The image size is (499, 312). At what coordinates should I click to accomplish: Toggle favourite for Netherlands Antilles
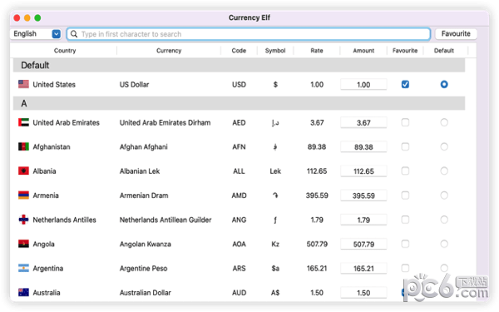(405, 220)
